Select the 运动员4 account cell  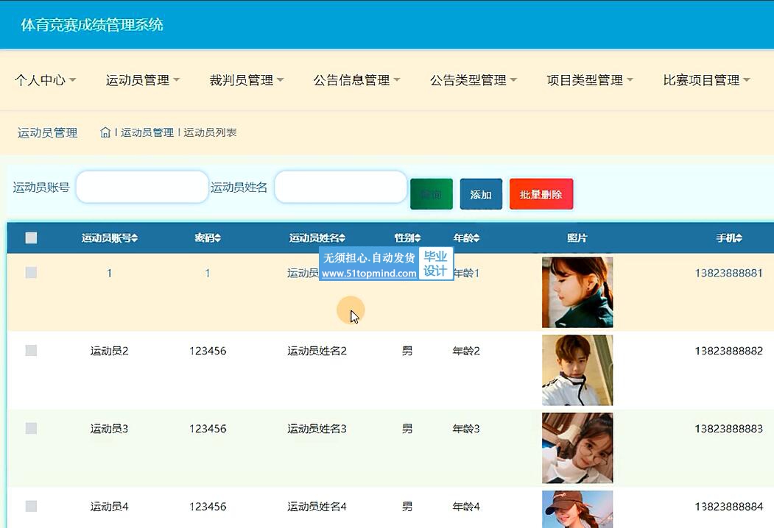coord(109,507)
